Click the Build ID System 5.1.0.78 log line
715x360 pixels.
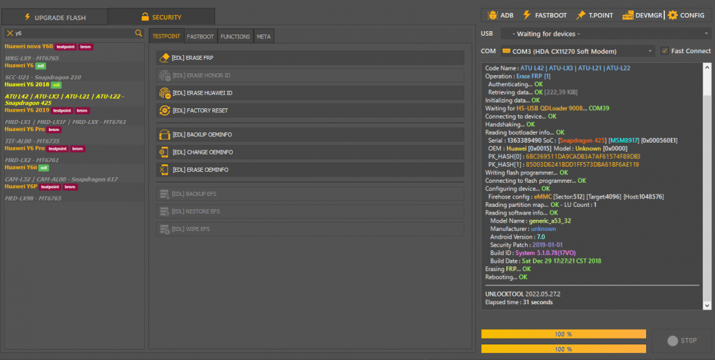pyautogui.click(x=532, y=253)
